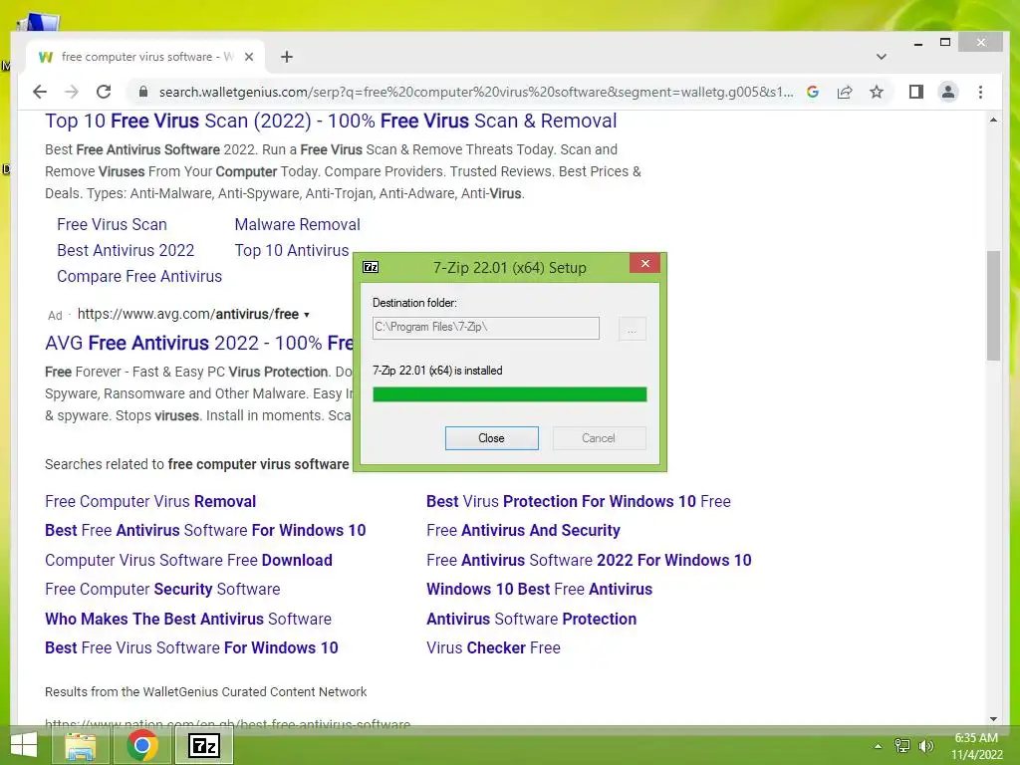Open Windows 10 Best Free Antivirus link
Viewport: 1020px width, 765px height.
click(x=539, y=589)
